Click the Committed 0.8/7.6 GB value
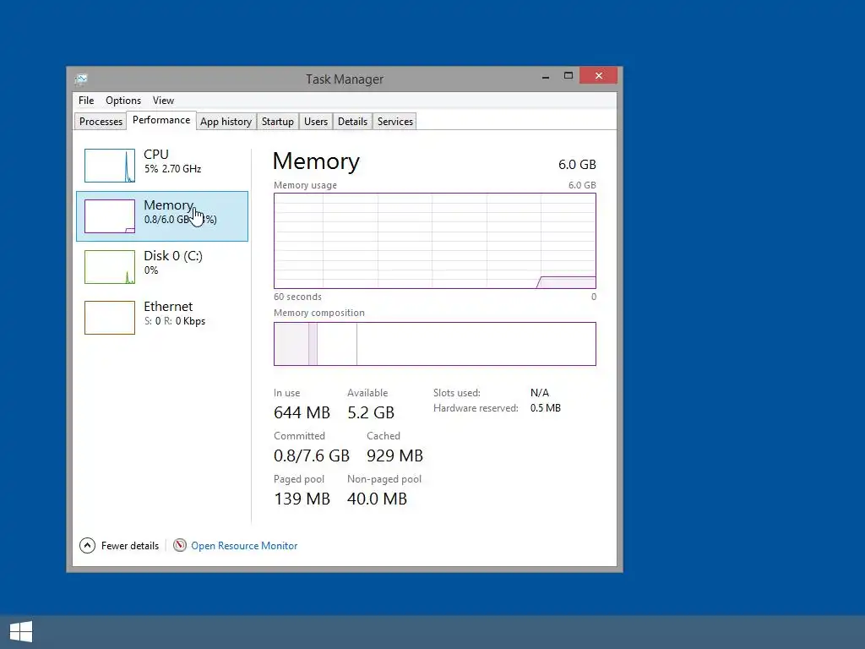This screenshot has height=649, width=865. click(312, 455)
